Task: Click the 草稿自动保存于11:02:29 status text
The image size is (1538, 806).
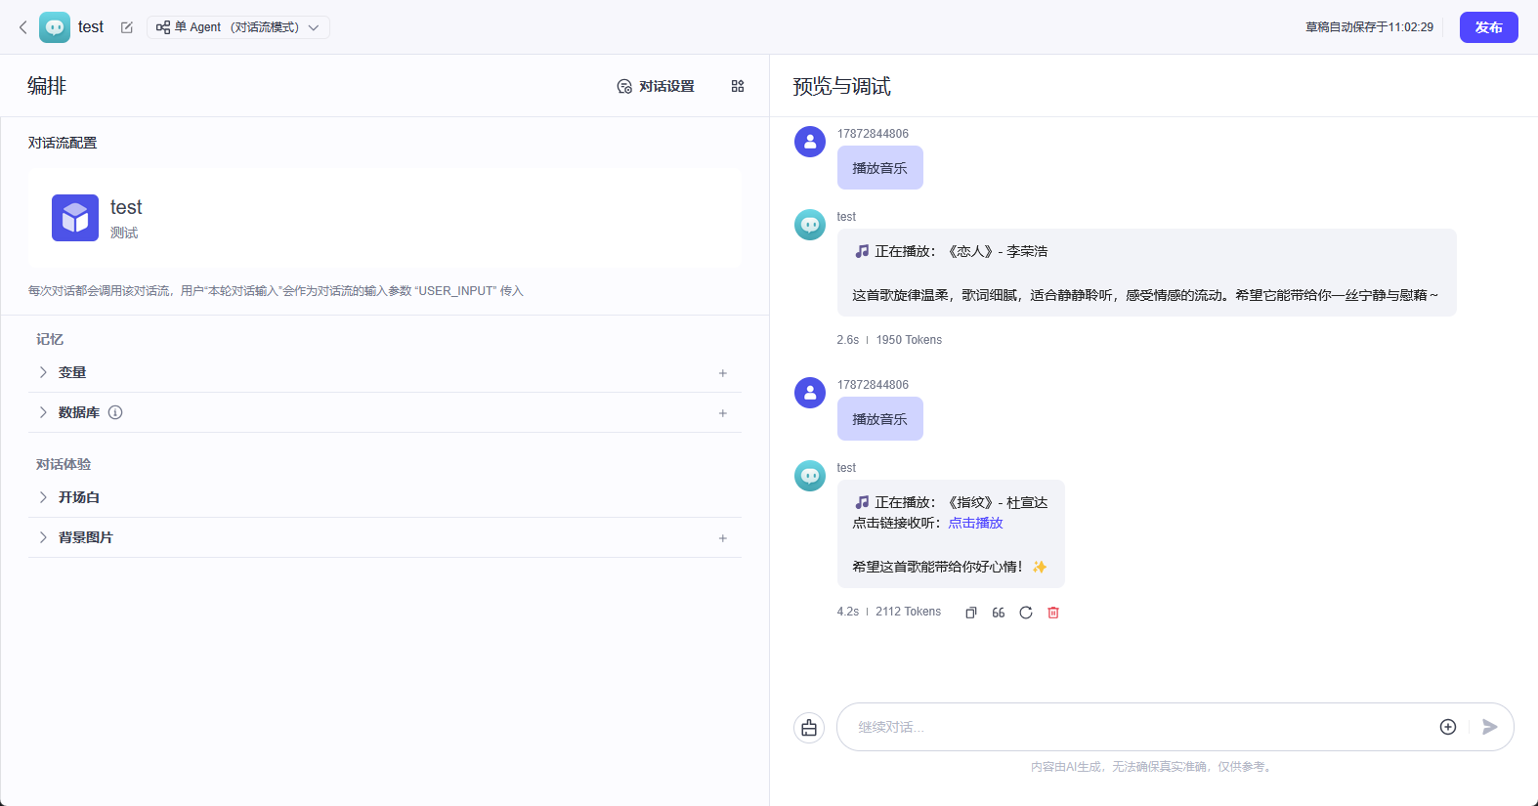Action: tap(1369, 27)
